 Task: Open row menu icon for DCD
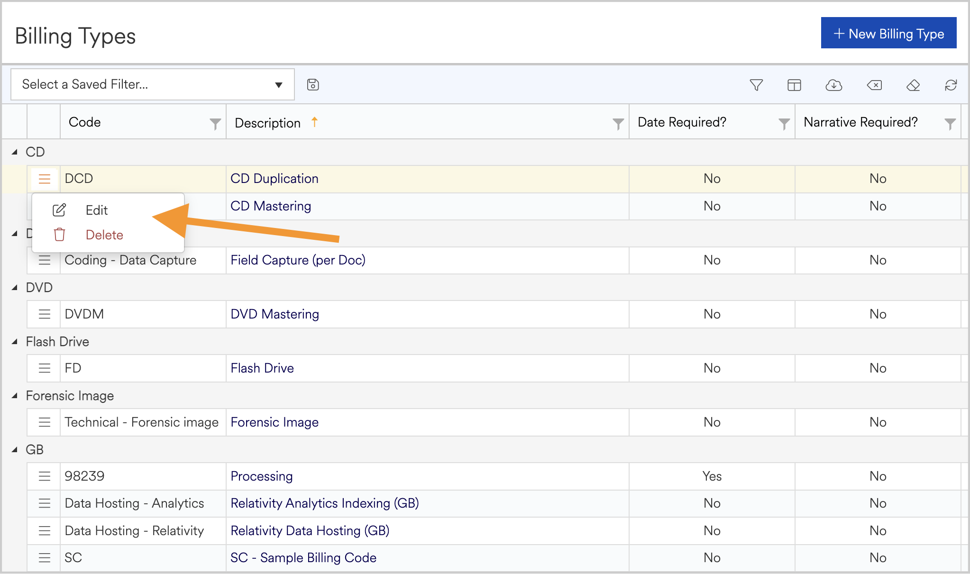click(x=45, y=179)
